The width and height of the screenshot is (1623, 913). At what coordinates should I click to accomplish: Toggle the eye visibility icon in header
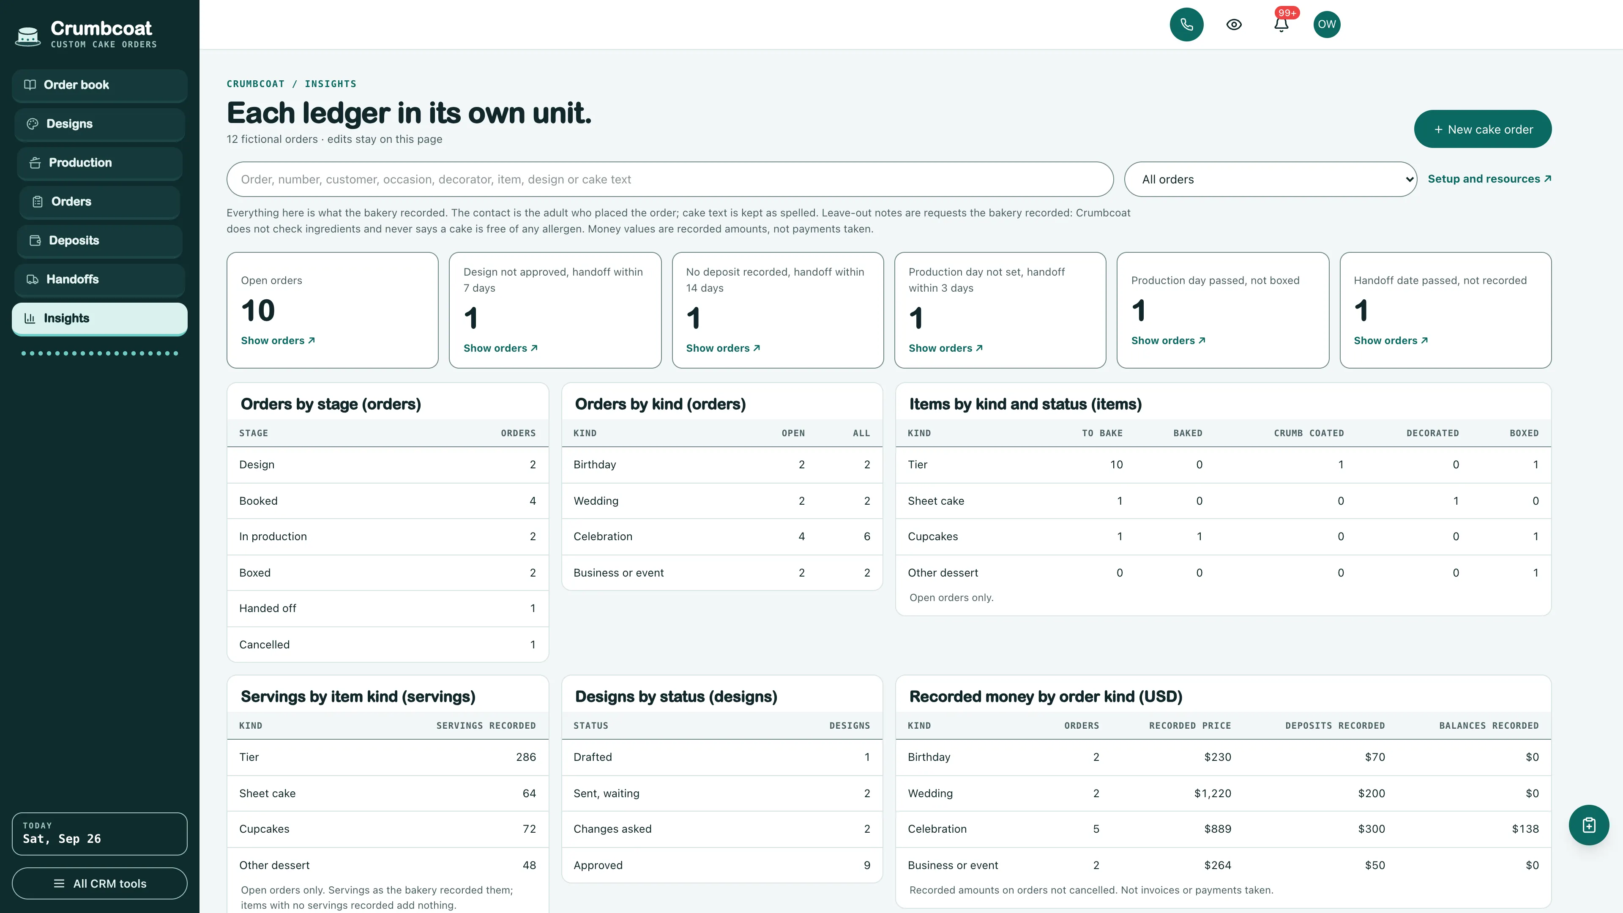(x=1234, y=25)
